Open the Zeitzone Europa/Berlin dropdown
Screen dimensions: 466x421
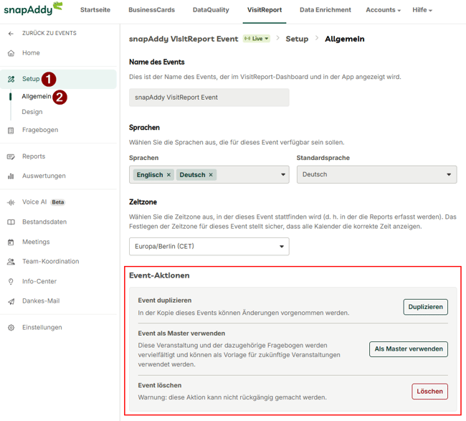[x=209, y=247]
